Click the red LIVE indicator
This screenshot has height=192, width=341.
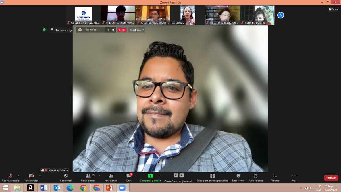tap(122, 30)
